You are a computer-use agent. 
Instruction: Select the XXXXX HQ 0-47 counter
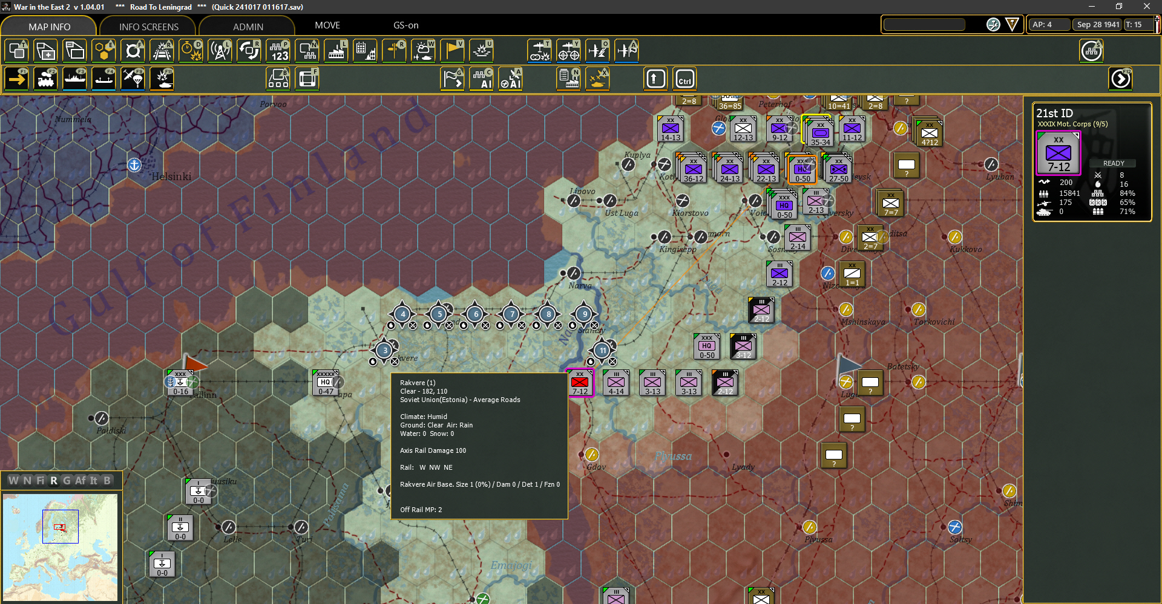click(x=326, y=383)
